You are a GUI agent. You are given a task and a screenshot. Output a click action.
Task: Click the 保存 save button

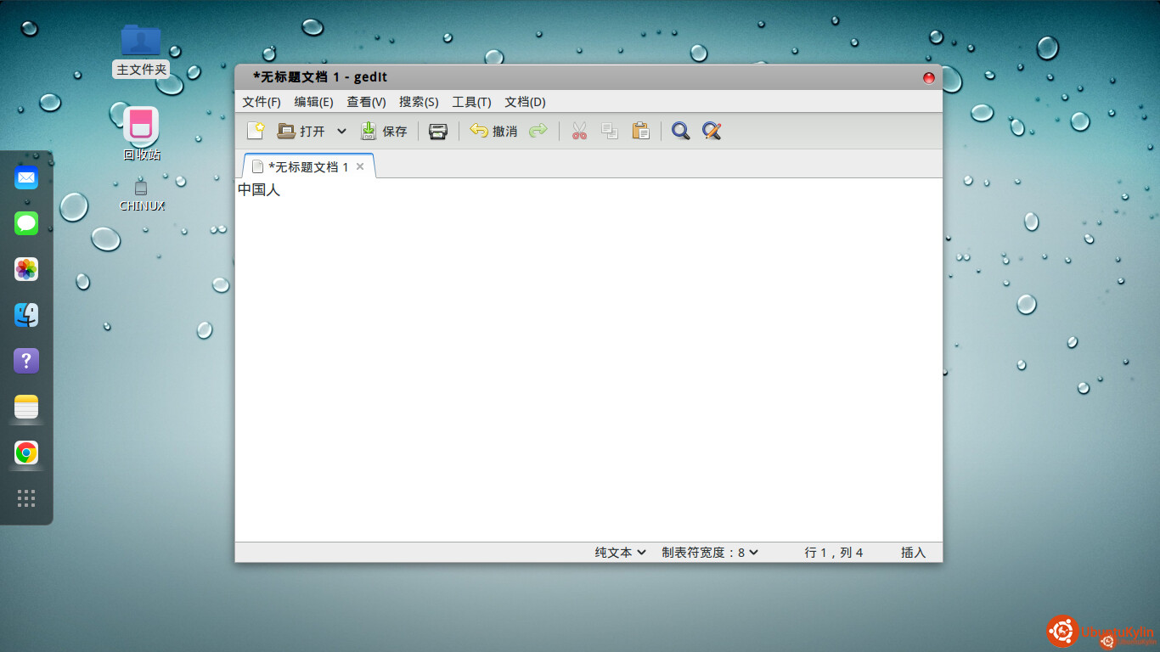385,131
